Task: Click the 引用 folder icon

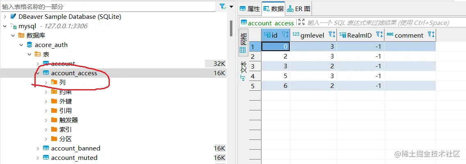Action: (54, 110)
